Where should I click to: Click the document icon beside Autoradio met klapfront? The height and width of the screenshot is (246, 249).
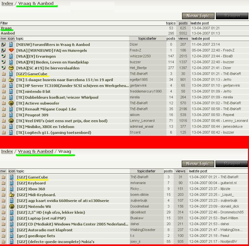(x=12, y=230)
